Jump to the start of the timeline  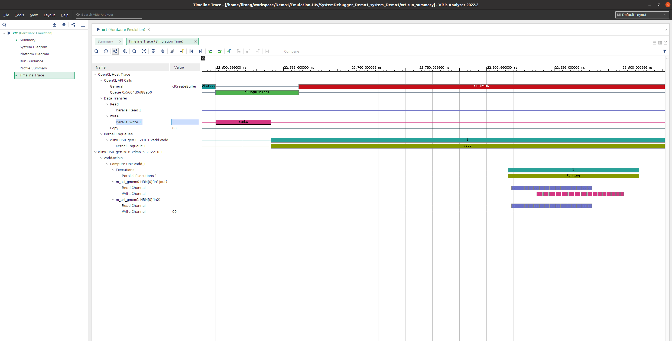tap(191, 51)
